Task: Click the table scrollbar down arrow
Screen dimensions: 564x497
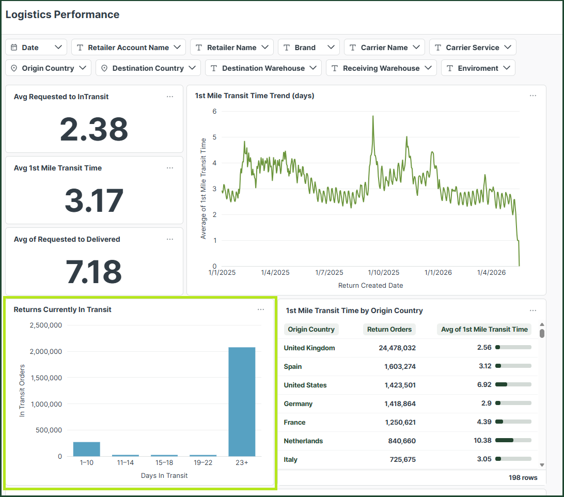Action: (542, 465)
